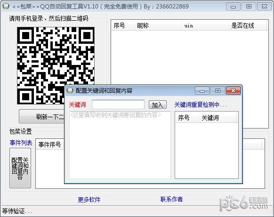The image size is (274, 217).
Task: Close the 配置关键词和回复内容 dialog
Action: [233, 90]
